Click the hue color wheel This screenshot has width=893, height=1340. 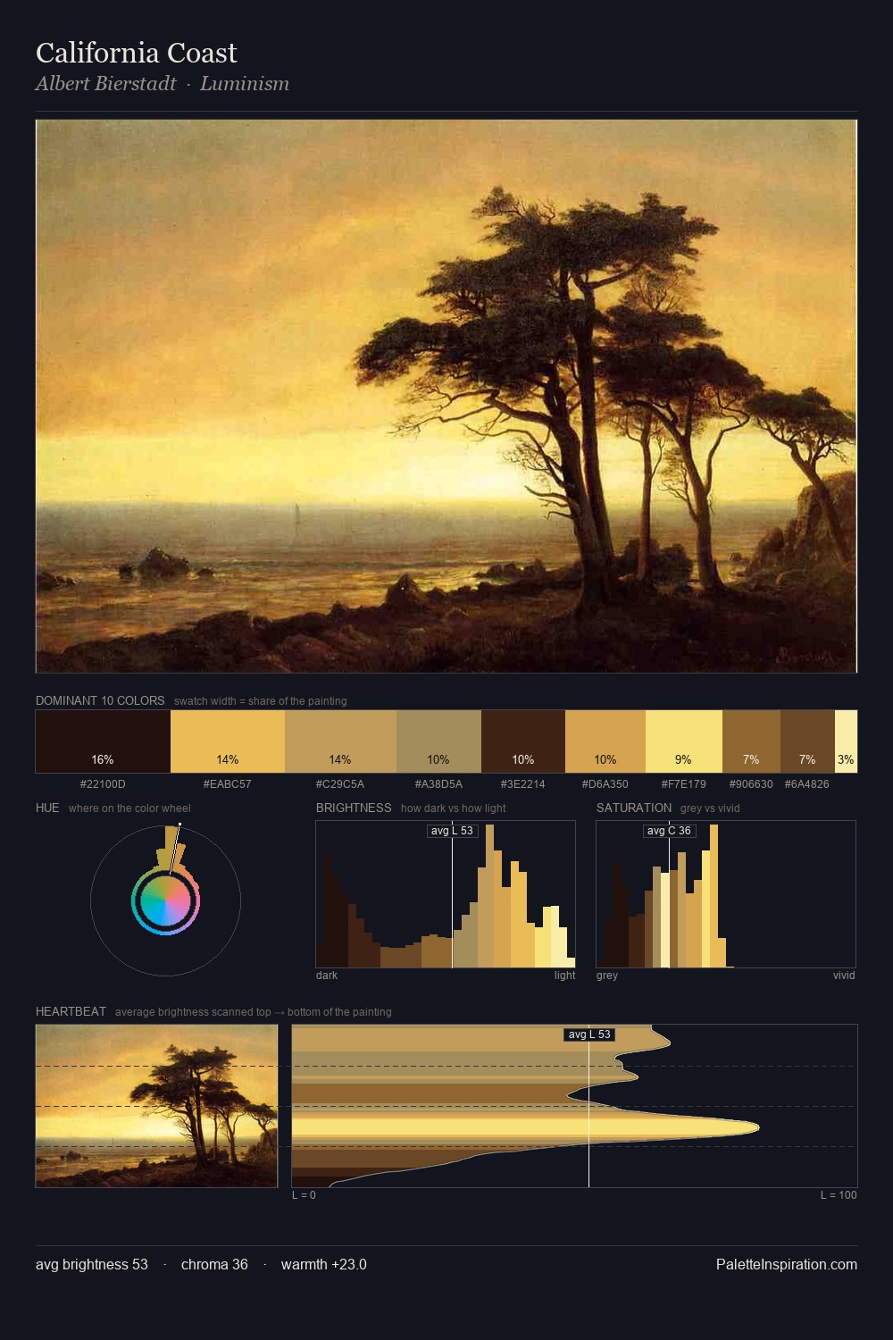(165, 900)
